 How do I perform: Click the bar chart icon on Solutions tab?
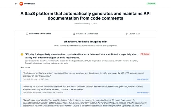[x=74, y=34]
